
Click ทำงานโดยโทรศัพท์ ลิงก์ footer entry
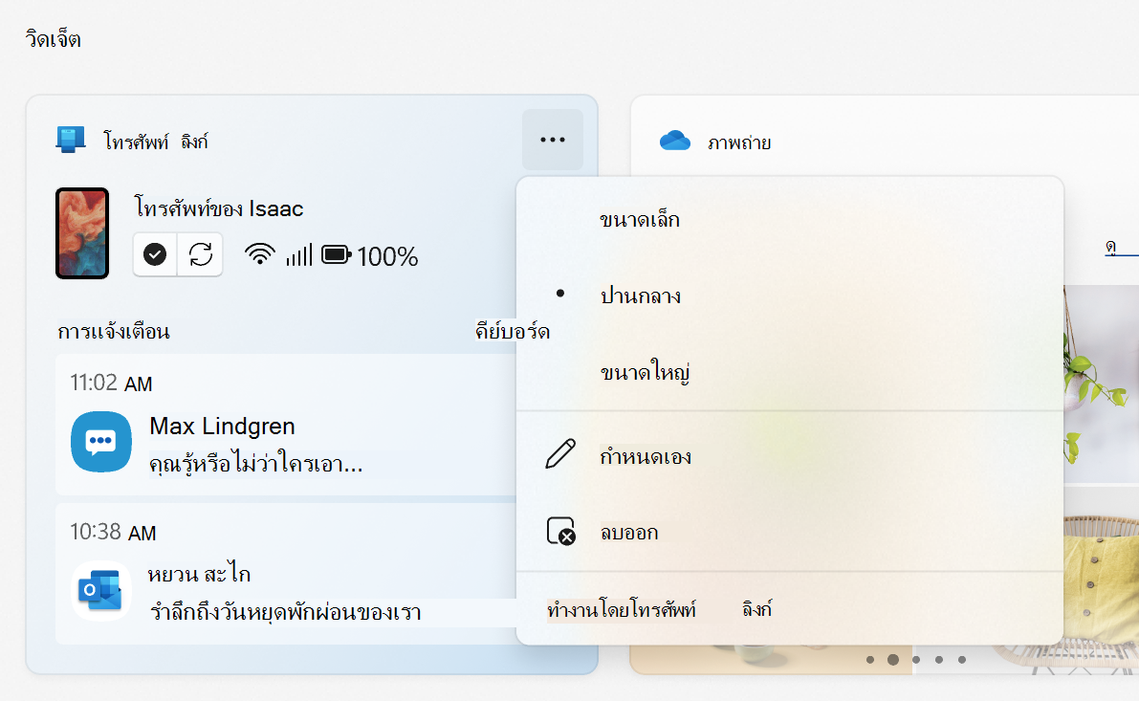point(659,609)
